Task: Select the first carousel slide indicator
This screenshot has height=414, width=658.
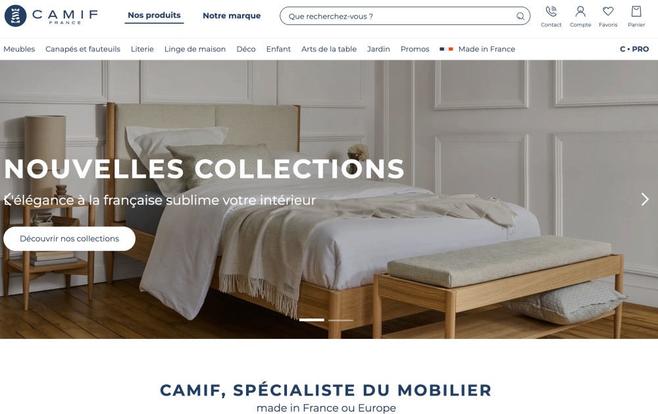Action: pos(311,320)
